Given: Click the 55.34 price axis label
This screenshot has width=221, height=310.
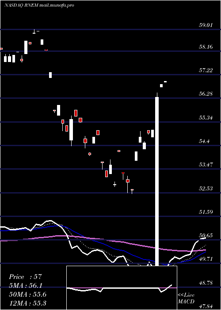Looking at the screenshot, I should click(x=206, y=118).
